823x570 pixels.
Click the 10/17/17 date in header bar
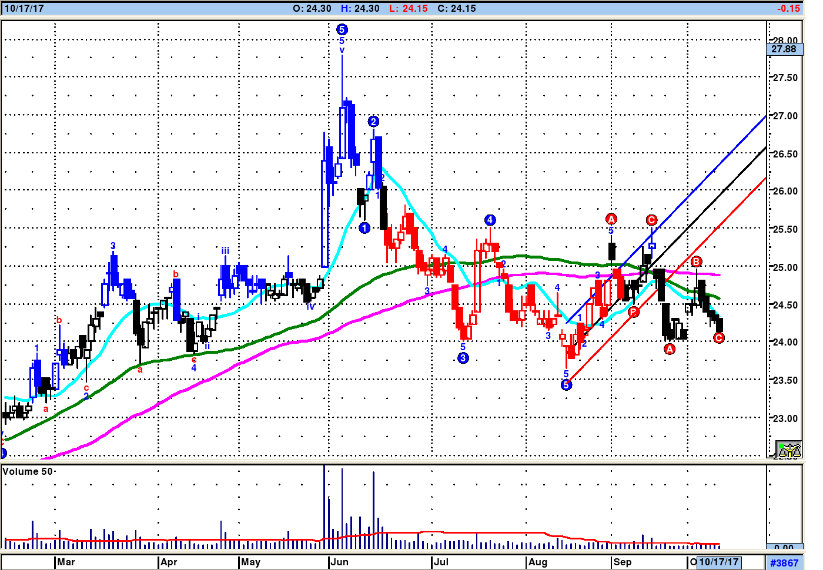tap(24, 9)
